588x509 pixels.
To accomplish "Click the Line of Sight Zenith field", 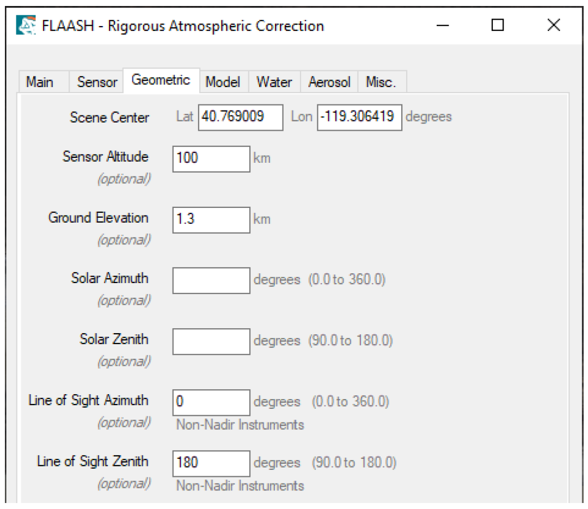I will [x=211, y=463].
